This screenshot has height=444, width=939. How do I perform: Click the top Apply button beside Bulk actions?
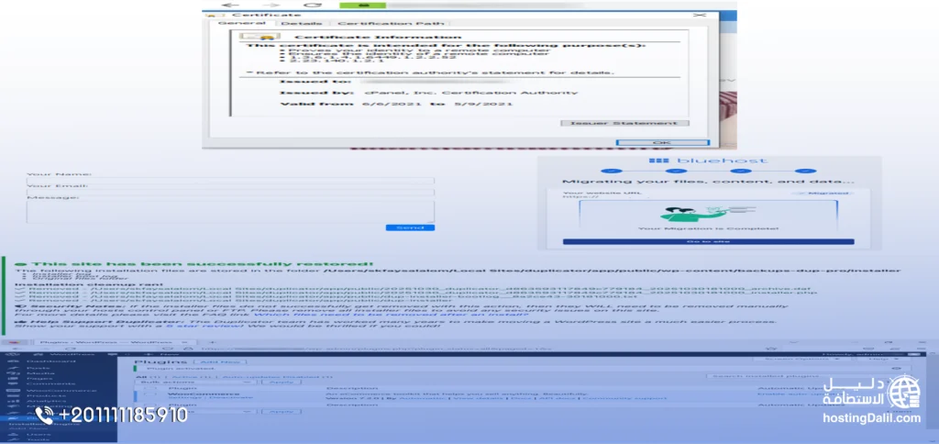coord(281,381)
